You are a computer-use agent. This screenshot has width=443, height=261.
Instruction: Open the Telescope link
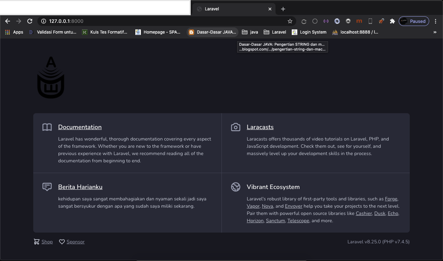tap(298, 221)
